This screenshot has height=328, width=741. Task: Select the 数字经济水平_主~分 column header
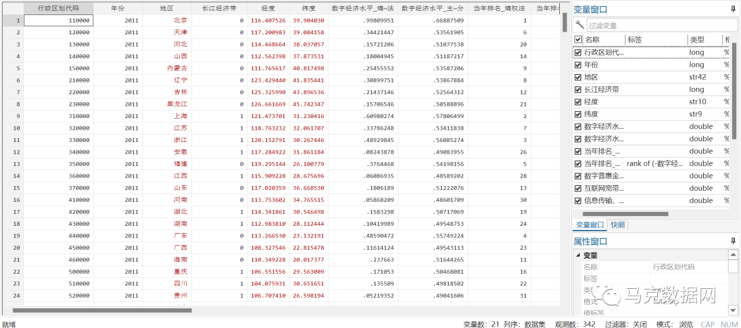pyautogui.click(x=433, y=8)
